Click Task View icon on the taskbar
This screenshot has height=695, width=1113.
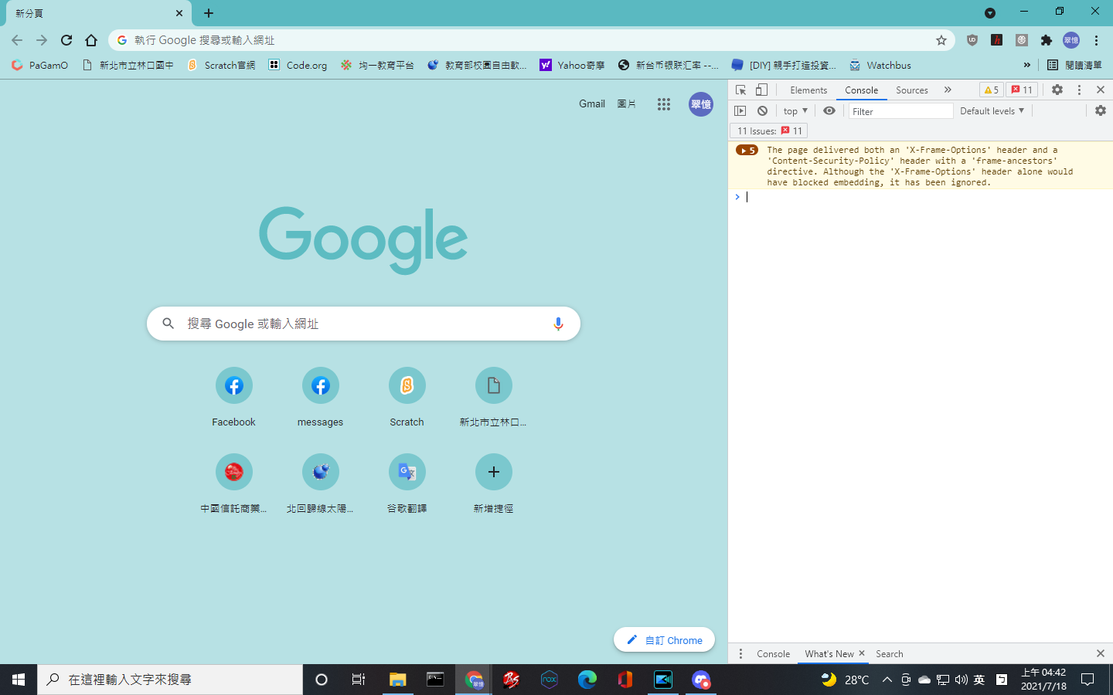pyautogui.click(x=359, y=680)
